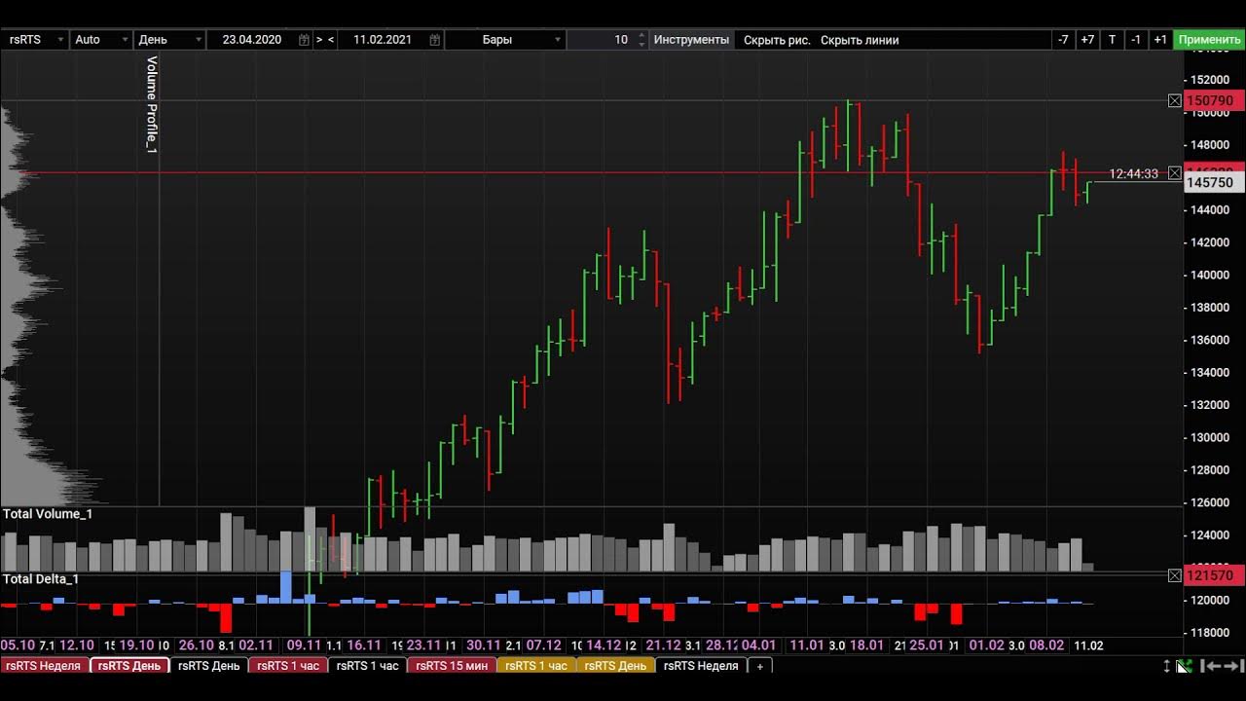Click Скрыть рис. to hide drawings
The height and width of the screenshot is (701, 1246).
click(x=777, y=40)
